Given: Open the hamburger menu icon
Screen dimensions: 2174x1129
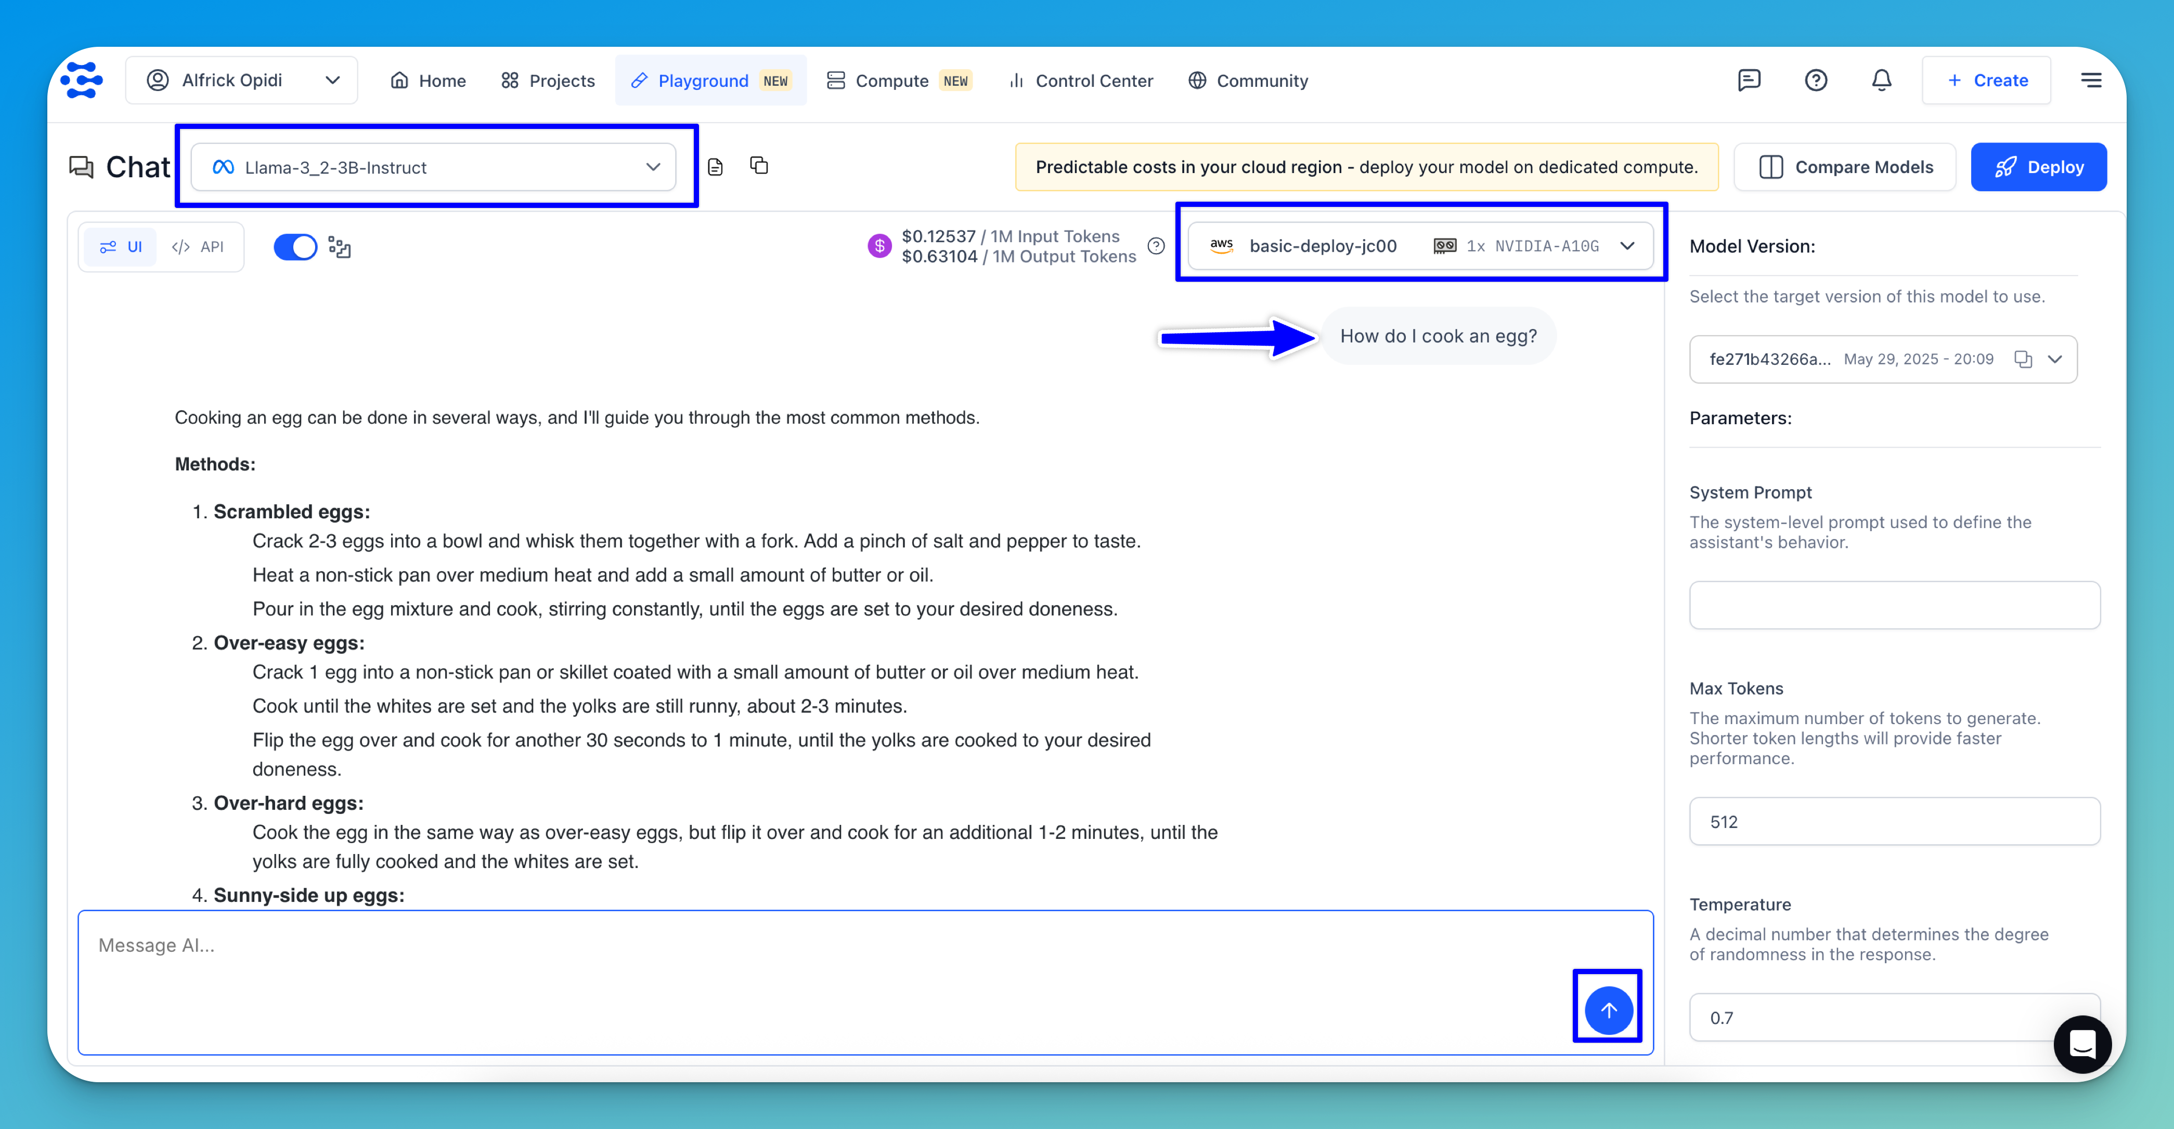Looking at the screenshot, I should (x=2090, y=80).
